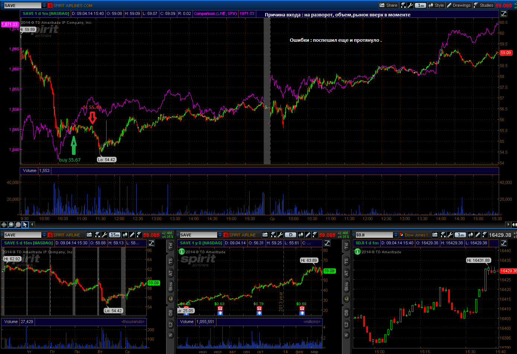The width and height of the screenshot is (517, 354).
Task: Click green info icon on $DJI chart
Action: [358, 252]
